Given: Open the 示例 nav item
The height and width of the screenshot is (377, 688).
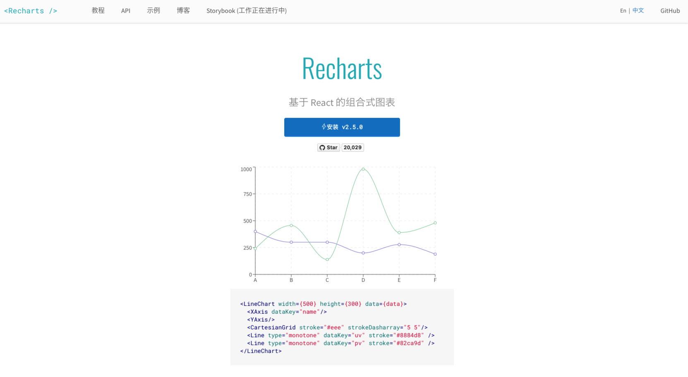Looking at the screenshot, I should click(x=153, y=11).
